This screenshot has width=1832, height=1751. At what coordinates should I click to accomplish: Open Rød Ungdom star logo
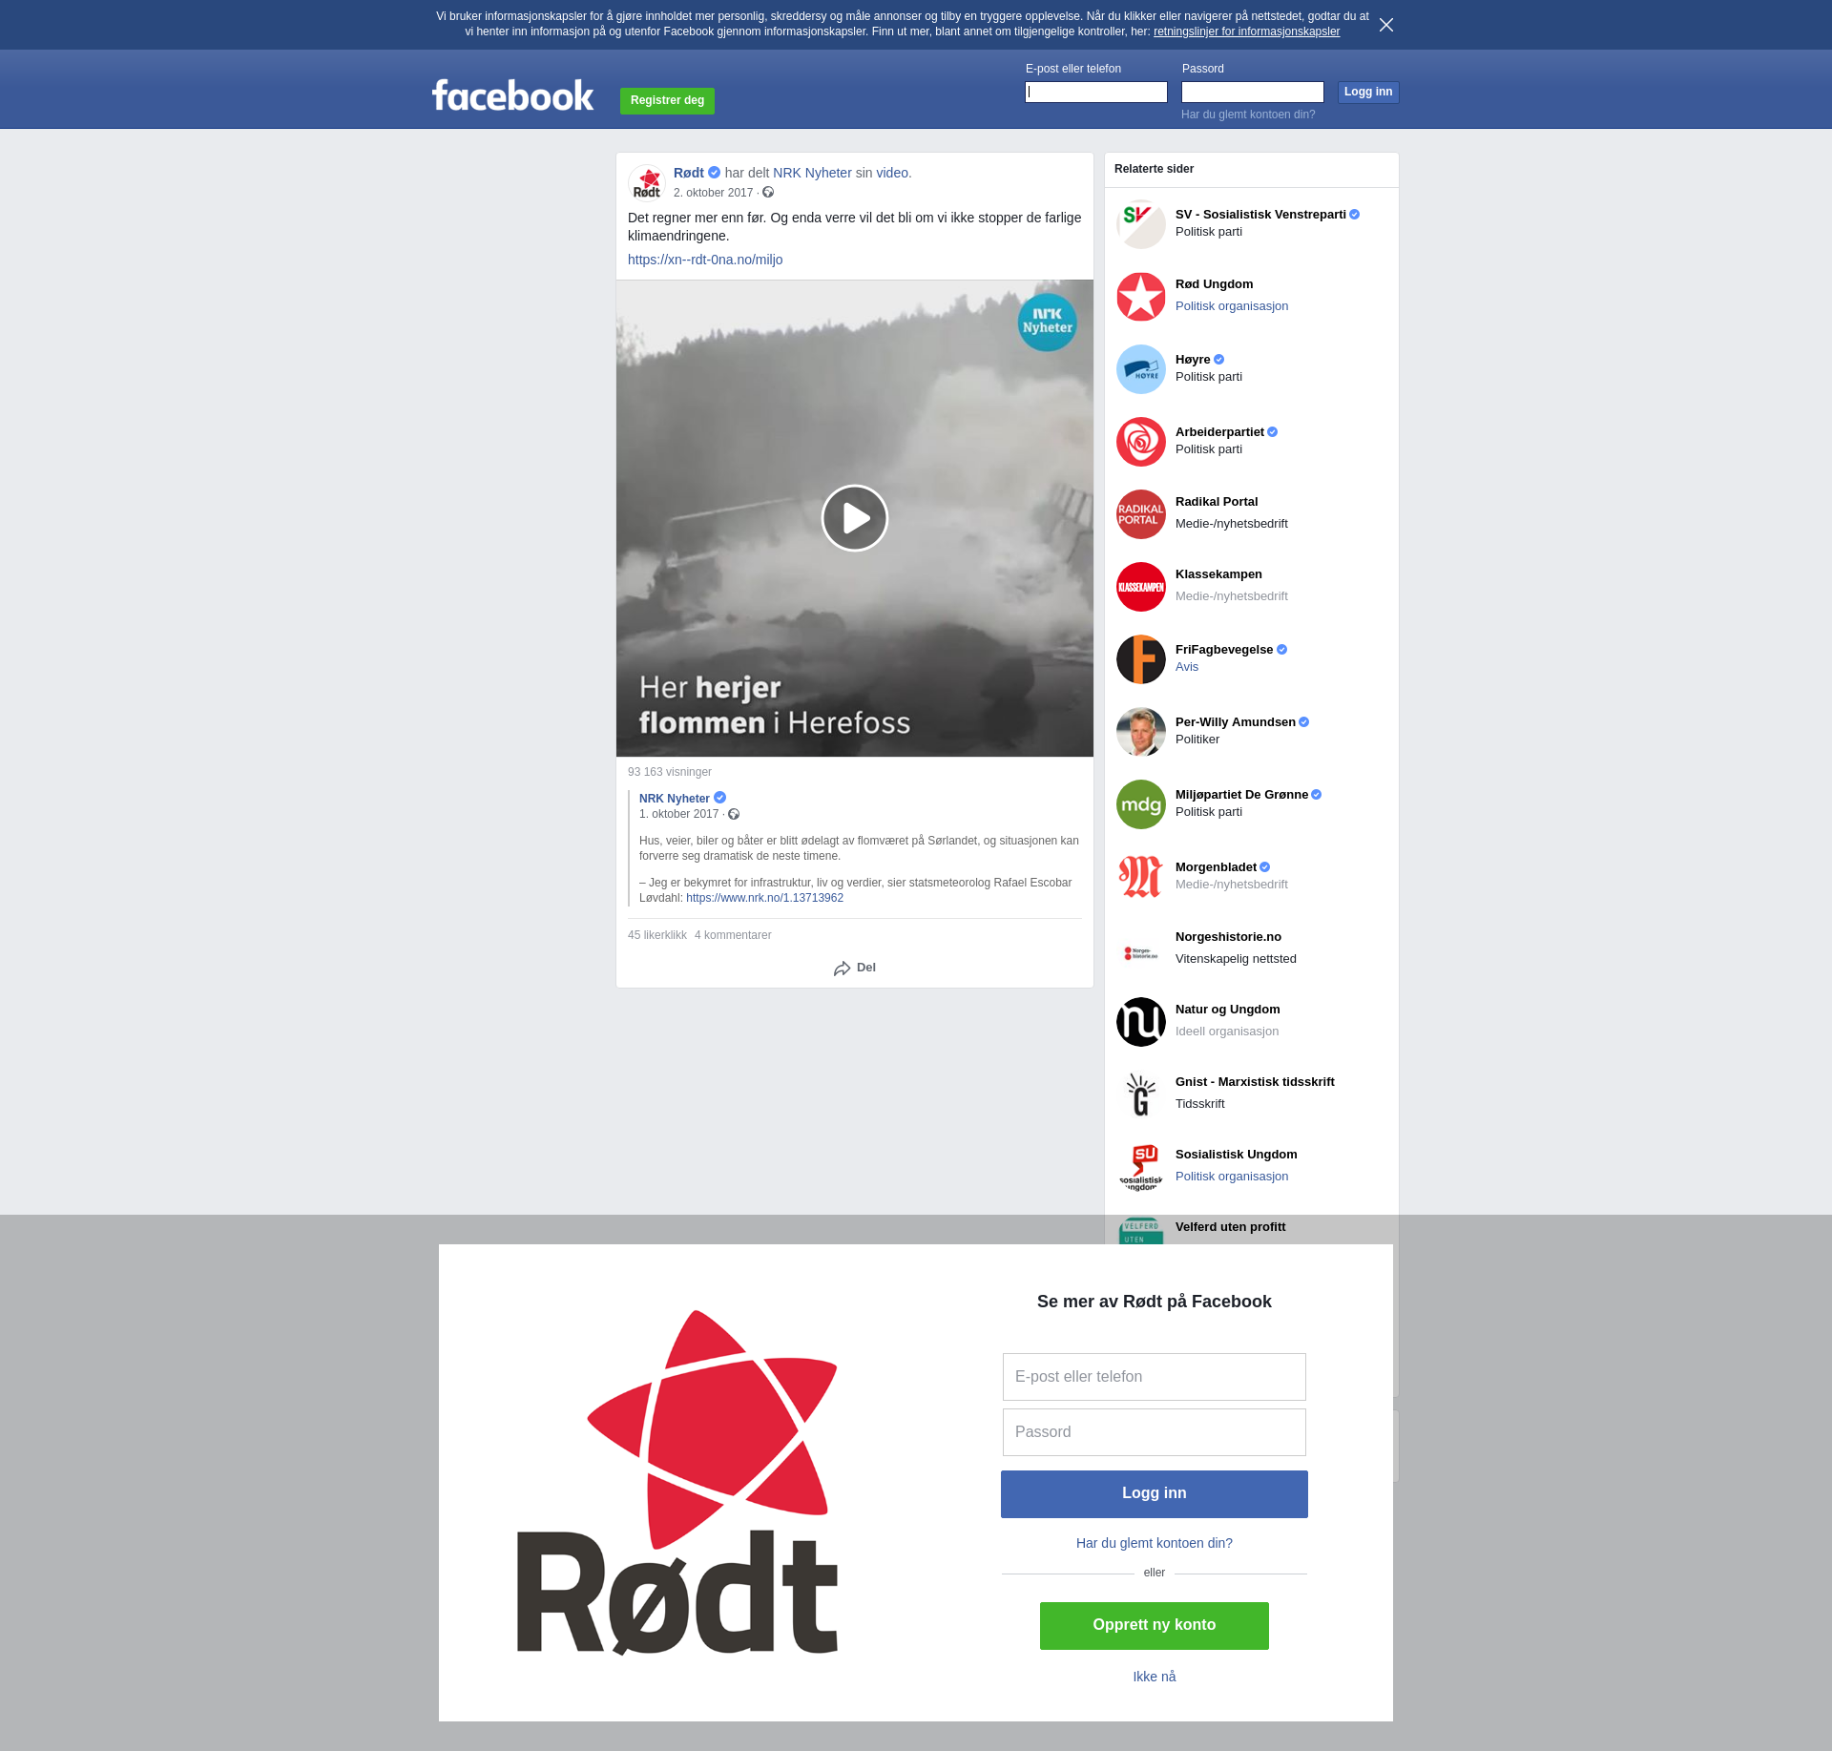[x=1141, y=297]
